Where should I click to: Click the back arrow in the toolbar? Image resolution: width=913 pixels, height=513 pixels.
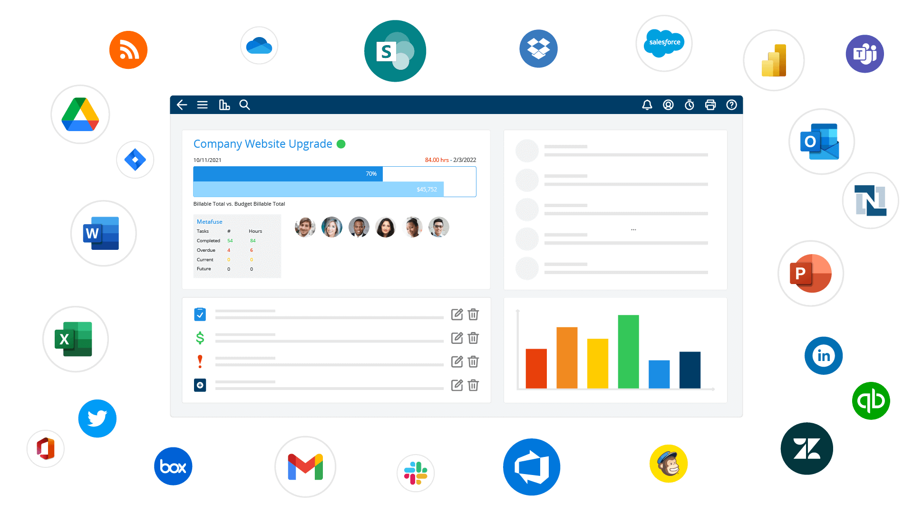click(x=182, y=104)
